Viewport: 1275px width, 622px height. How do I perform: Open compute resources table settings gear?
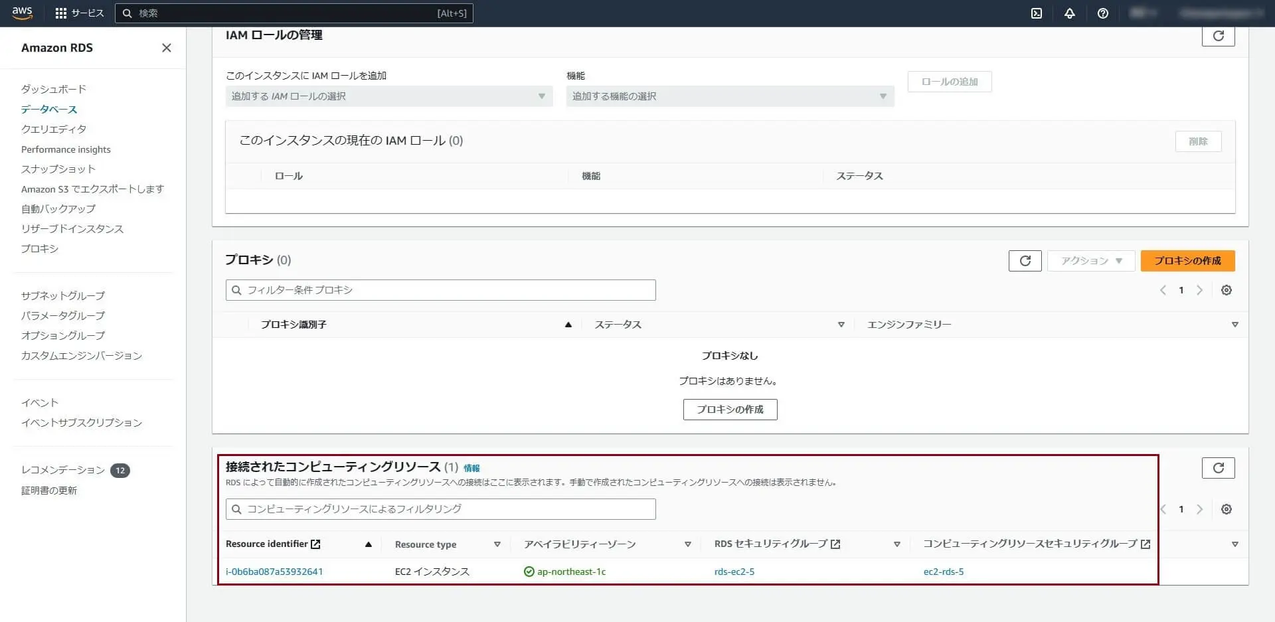pyautogui.click(x=1227, y=509)
